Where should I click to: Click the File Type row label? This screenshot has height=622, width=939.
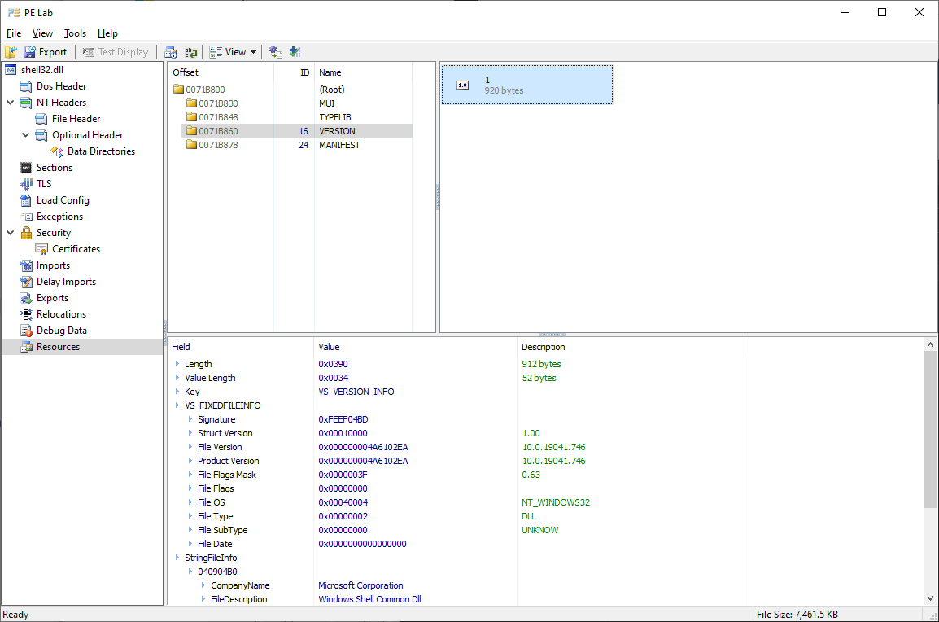click(215, 516)
